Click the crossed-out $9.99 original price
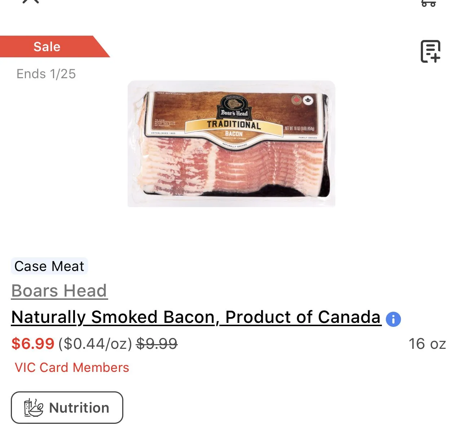463x431 pixels. (156, 344)
